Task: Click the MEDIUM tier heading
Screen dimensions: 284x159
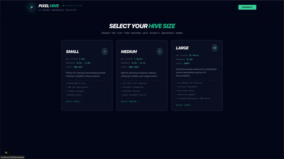Action: coord(129,52)
